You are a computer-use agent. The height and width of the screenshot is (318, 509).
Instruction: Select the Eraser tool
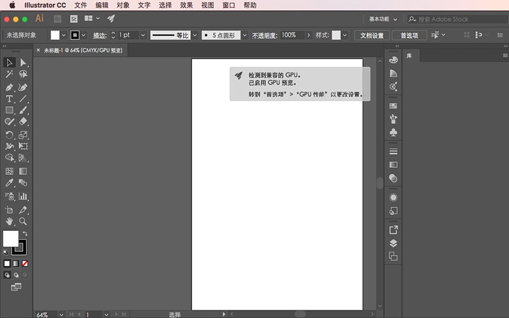[x=23, y=121]
